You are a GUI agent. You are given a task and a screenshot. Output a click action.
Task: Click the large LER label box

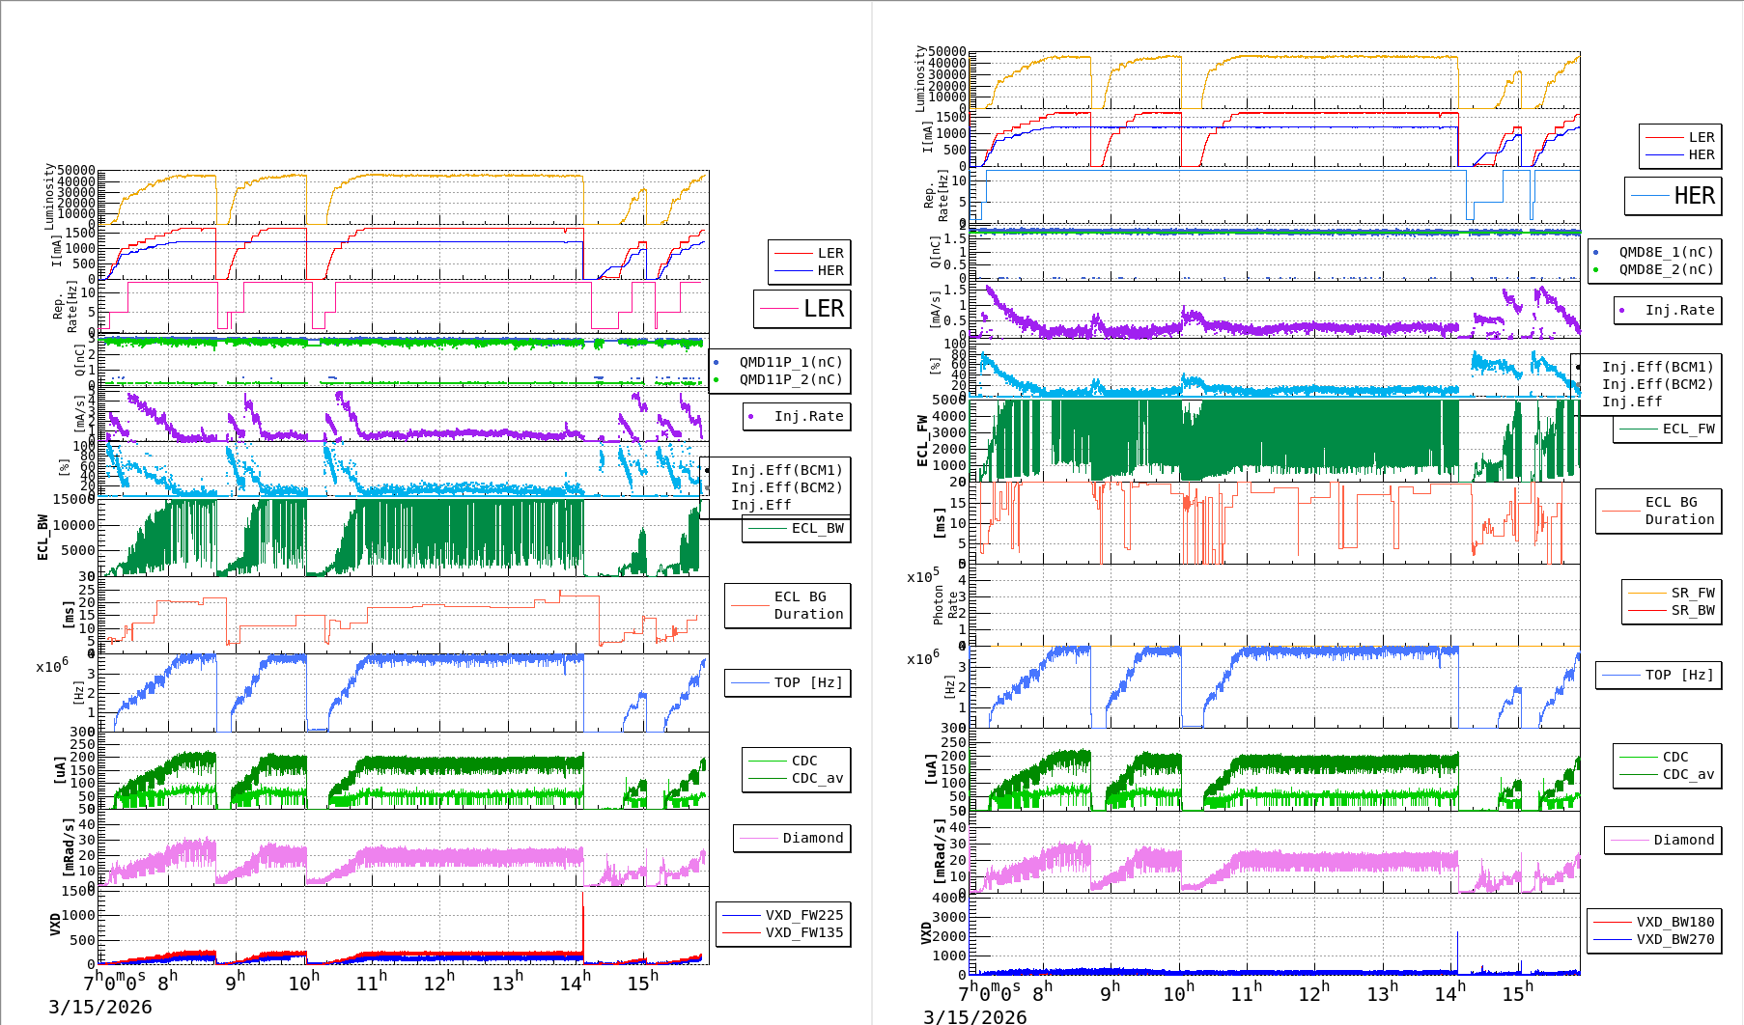point(802,309)
